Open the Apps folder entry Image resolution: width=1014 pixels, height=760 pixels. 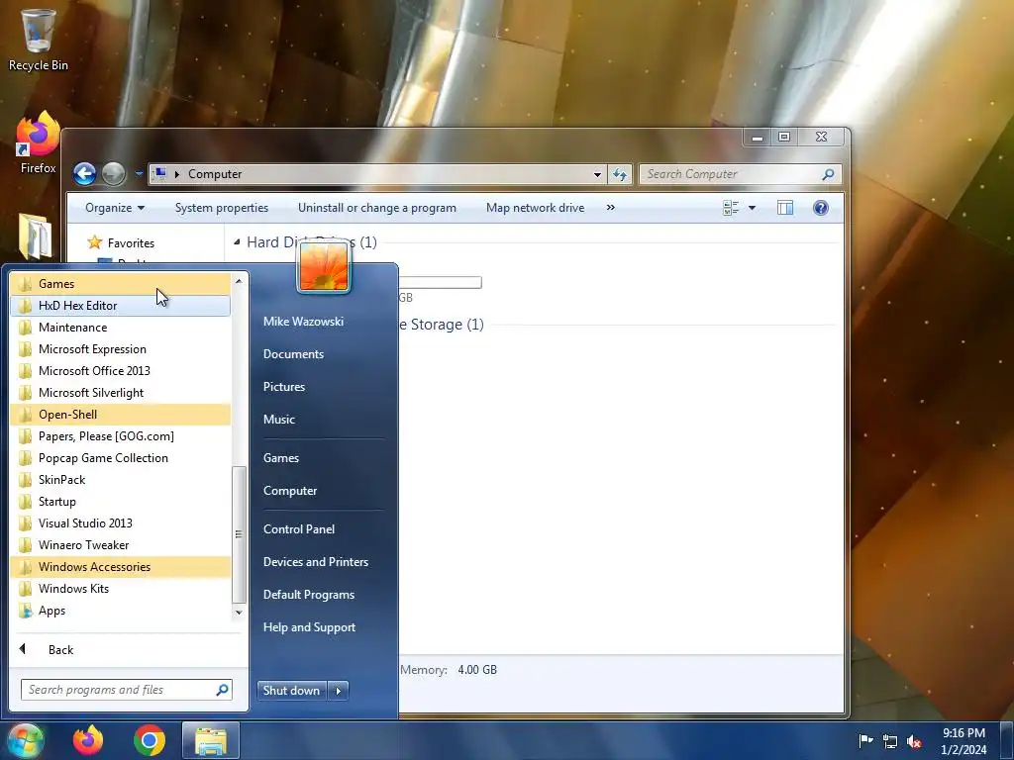[120, 611]
